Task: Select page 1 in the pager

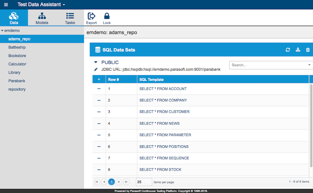Action: pyautogui.click(x=111, y=182)
